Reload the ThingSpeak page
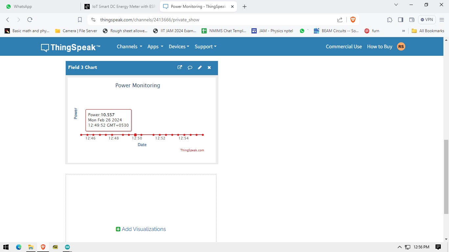This screenshot has height=252, width=449. (30, 20)
